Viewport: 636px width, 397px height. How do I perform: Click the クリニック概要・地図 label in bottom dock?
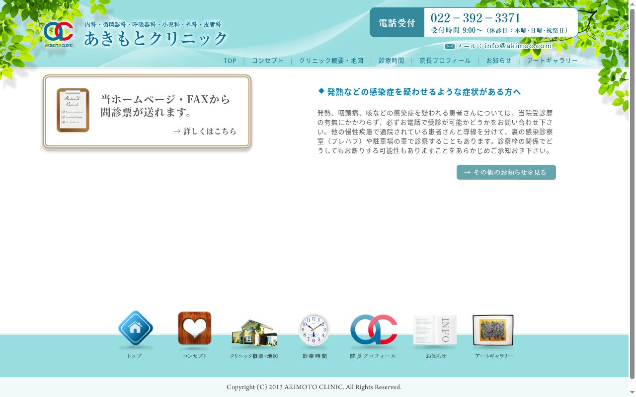(x=254, y=356)
